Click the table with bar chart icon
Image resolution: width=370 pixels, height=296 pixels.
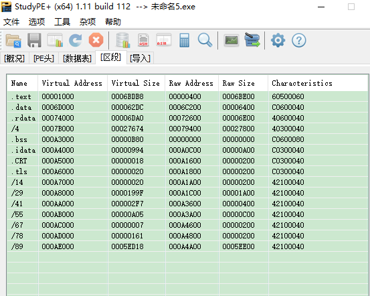[x=55, y=40]
